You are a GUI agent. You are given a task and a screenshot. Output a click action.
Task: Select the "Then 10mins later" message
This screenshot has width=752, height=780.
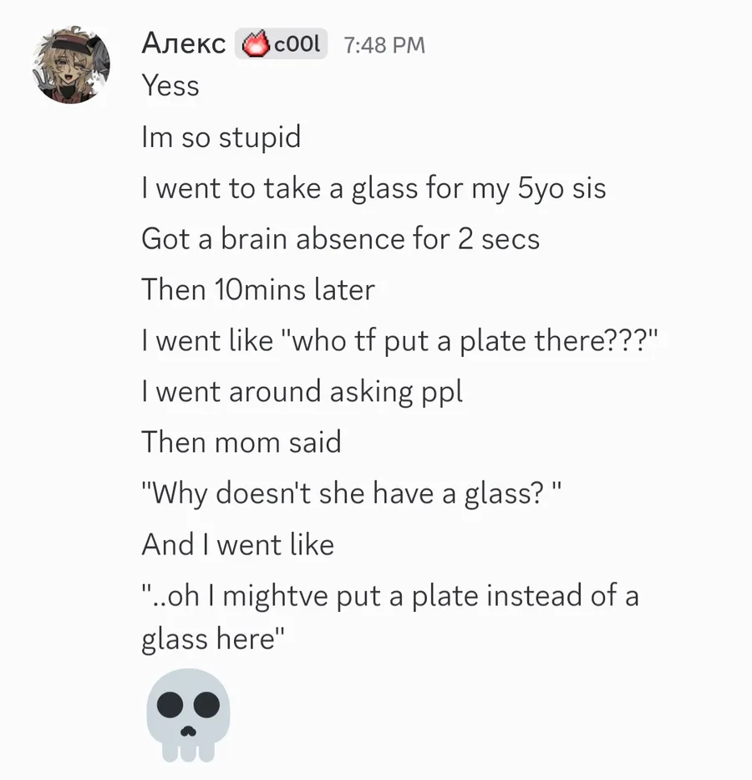257,290
